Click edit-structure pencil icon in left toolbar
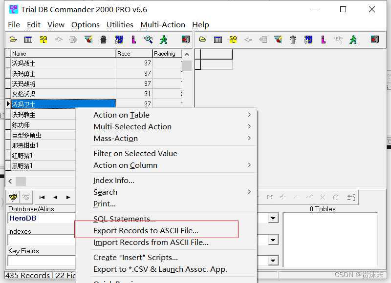 coord(88,40)
